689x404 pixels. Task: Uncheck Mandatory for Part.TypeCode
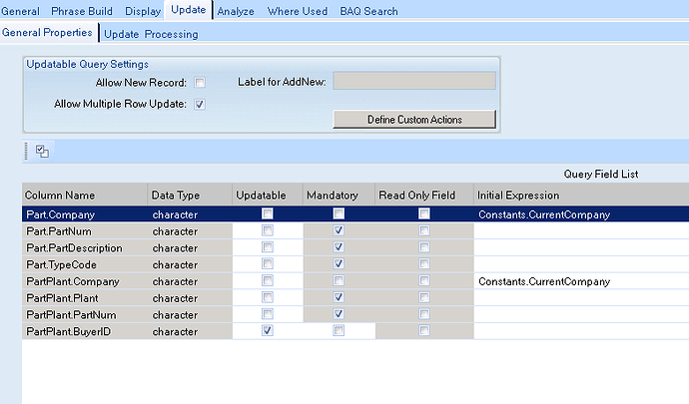pyautogui.click(x=339, y=264)
